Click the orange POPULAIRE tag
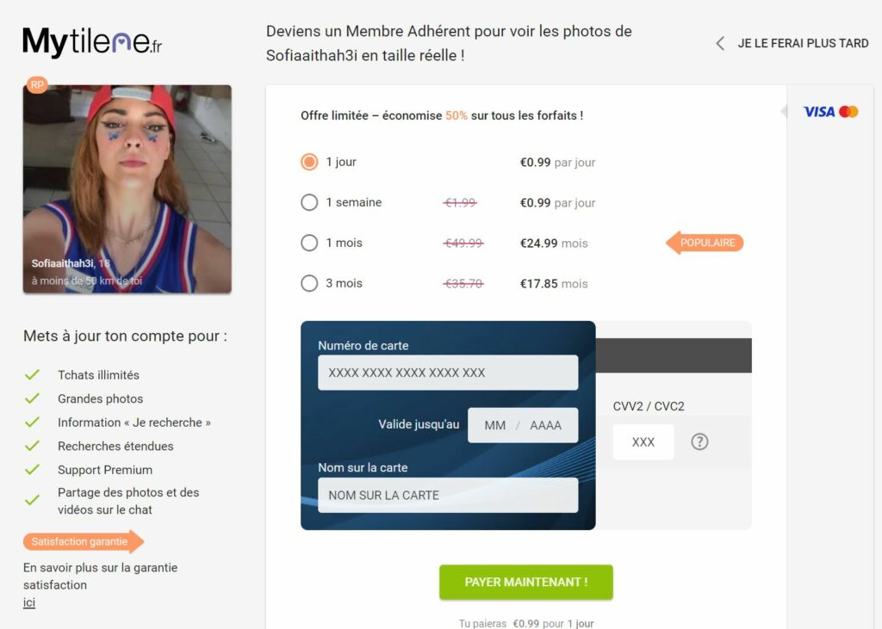The image size is (882, 629). click(705, 243)
